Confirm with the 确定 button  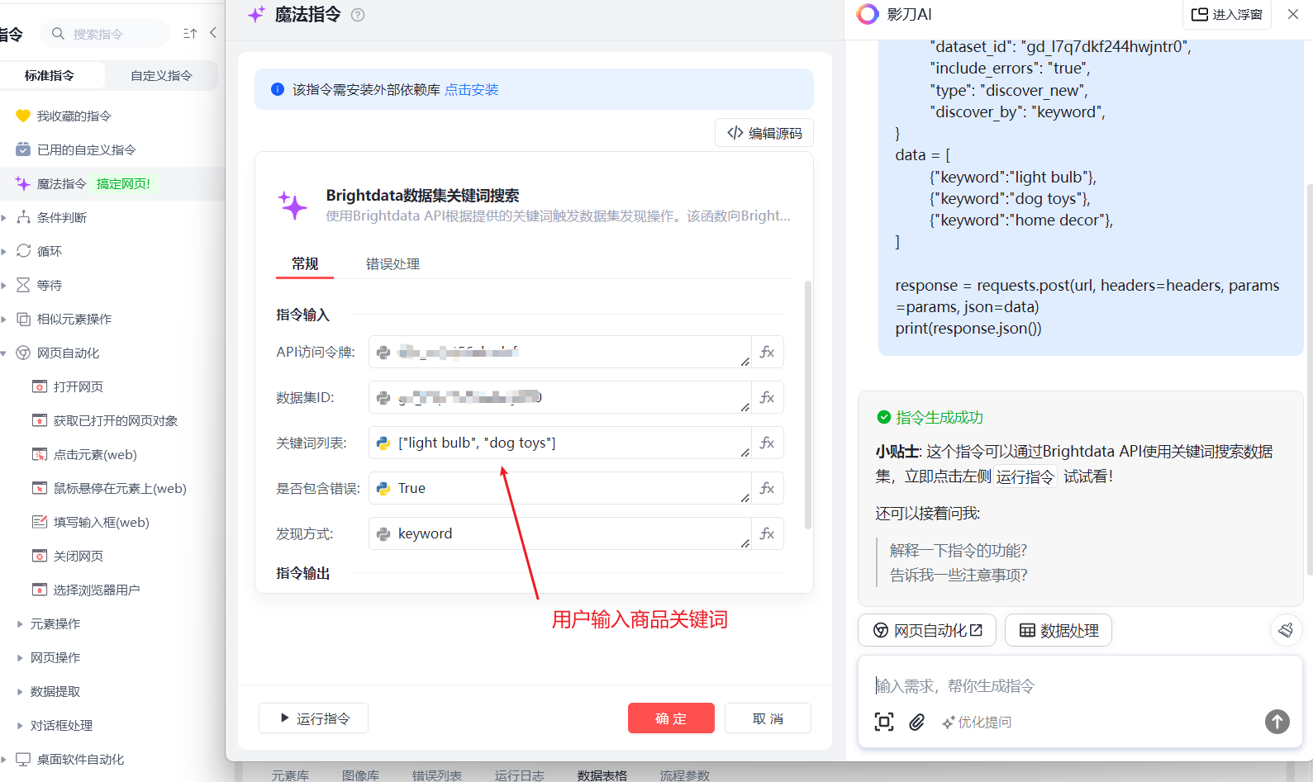(x=671, y=718)
